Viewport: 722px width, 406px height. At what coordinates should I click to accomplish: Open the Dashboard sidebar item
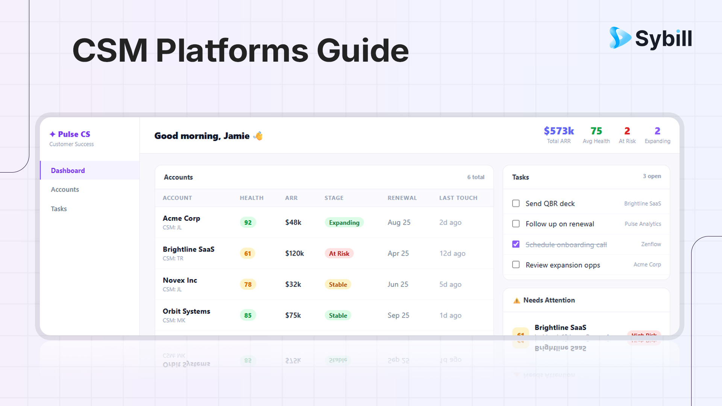tap(89, 170)
